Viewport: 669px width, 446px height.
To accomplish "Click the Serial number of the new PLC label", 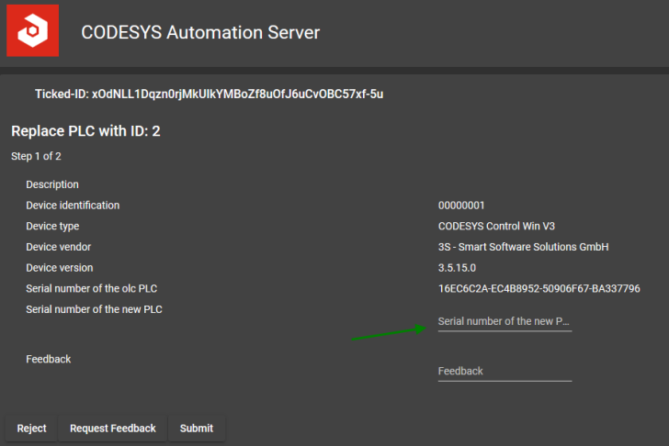I will coord(94,309).
